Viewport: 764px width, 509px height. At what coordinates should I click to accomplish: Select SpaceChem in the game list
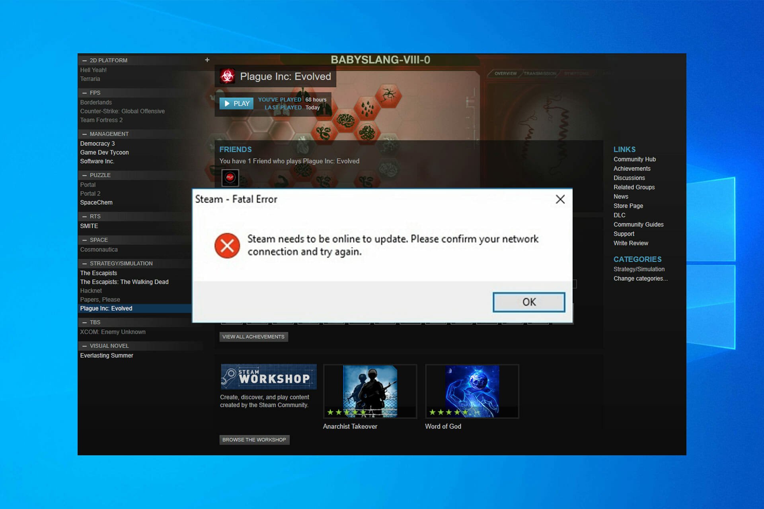[x=96, y=202]
